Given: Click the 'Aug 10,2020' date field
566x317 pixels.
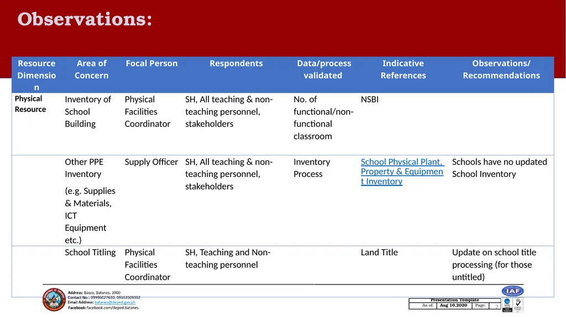Looking at the screenshot, I should point(453,305).
